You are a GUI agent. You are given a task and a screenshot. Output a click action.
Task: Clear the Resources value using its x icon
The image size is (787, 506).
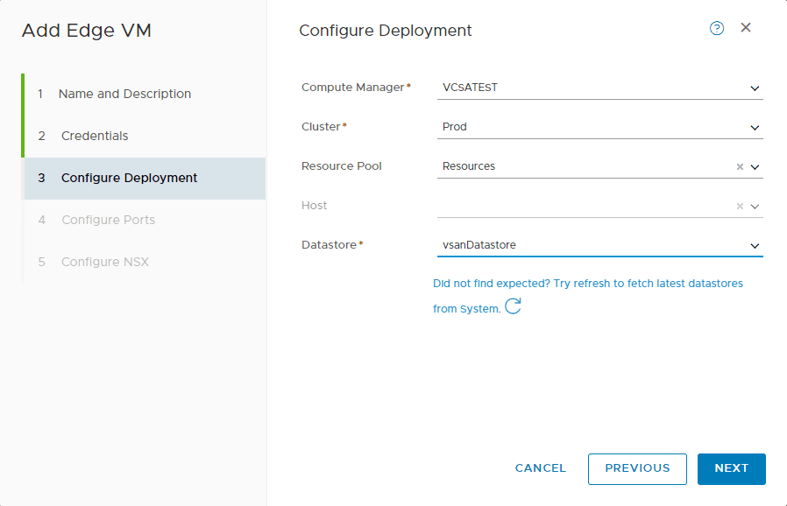pos(739,166)
